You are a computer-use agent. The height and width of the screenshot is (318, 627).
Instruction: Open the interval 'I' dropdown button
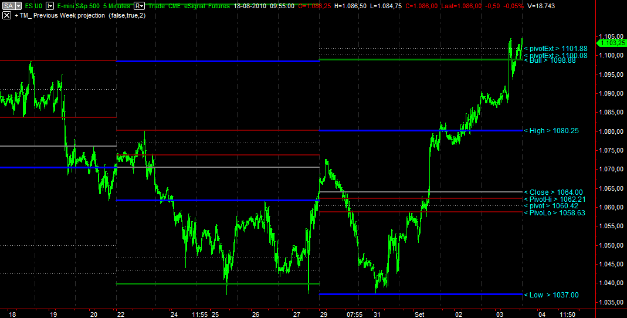point(50,6)
